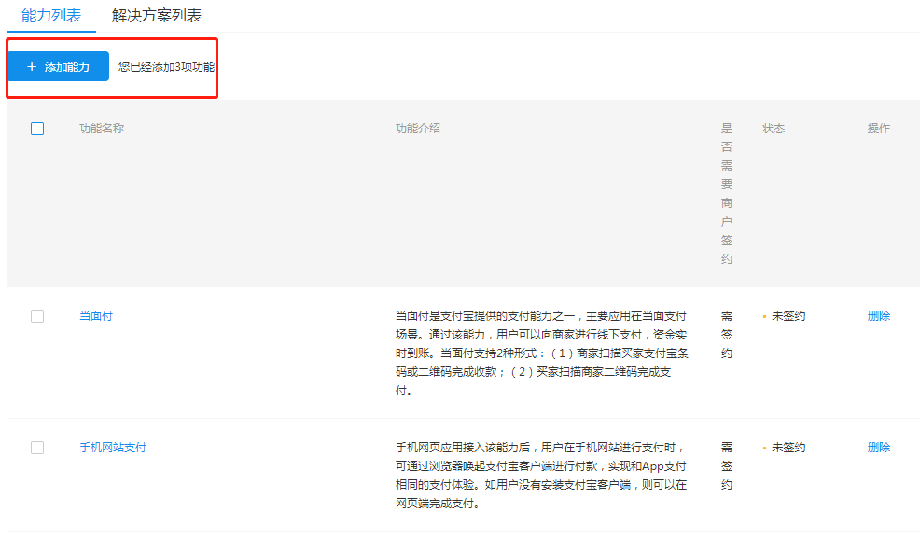Check the 当面付 row checkbox
The width and height of the screenshot is (920, 553).
coord(37,316)
